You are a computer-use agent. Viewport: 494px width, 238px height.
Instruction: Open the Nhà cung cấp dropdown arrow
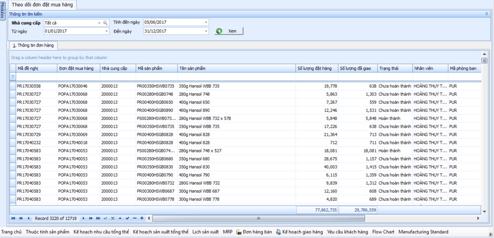click(99, 23)
